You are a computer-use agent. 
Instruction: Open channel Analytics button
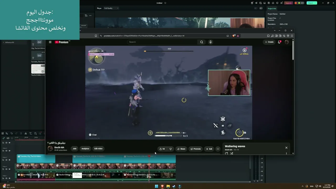click(x=85, y=149)
